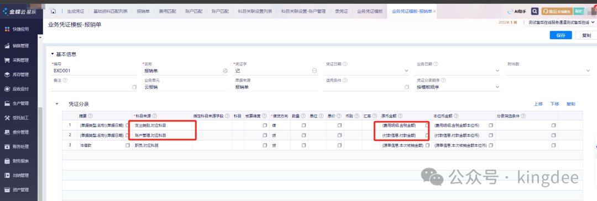Open 生产管理 module in sidebar

click(17, 104)
